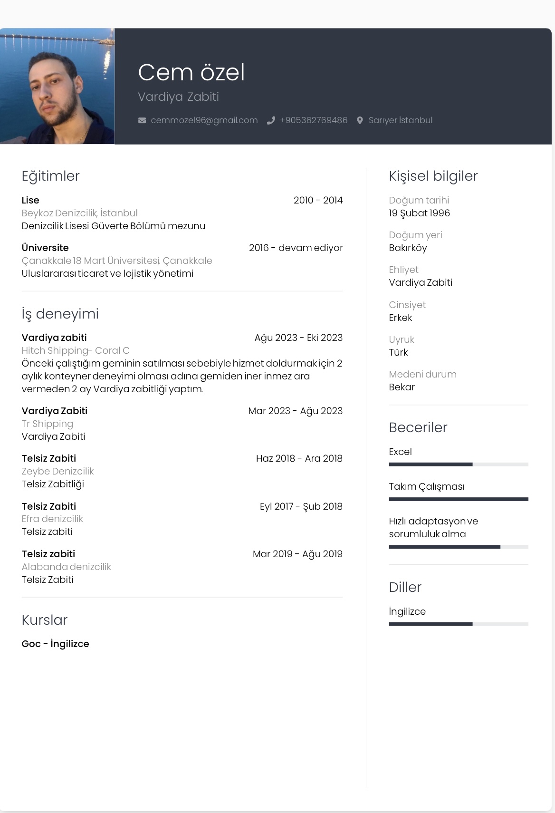Click the Kişisel bilgiler section heading
555x813 pixels.
[433, 176]
